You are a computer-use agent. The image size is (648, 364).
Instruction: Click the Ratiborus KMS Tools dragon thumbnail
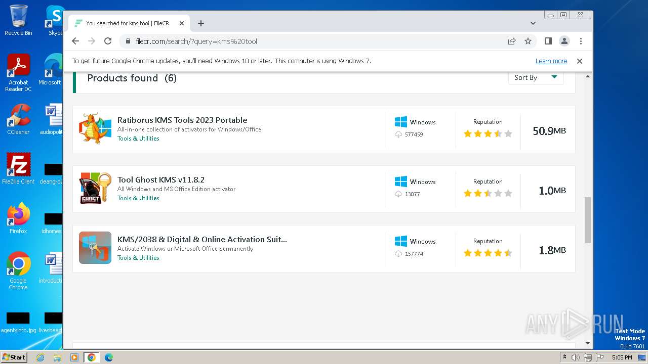coord(95,129)
